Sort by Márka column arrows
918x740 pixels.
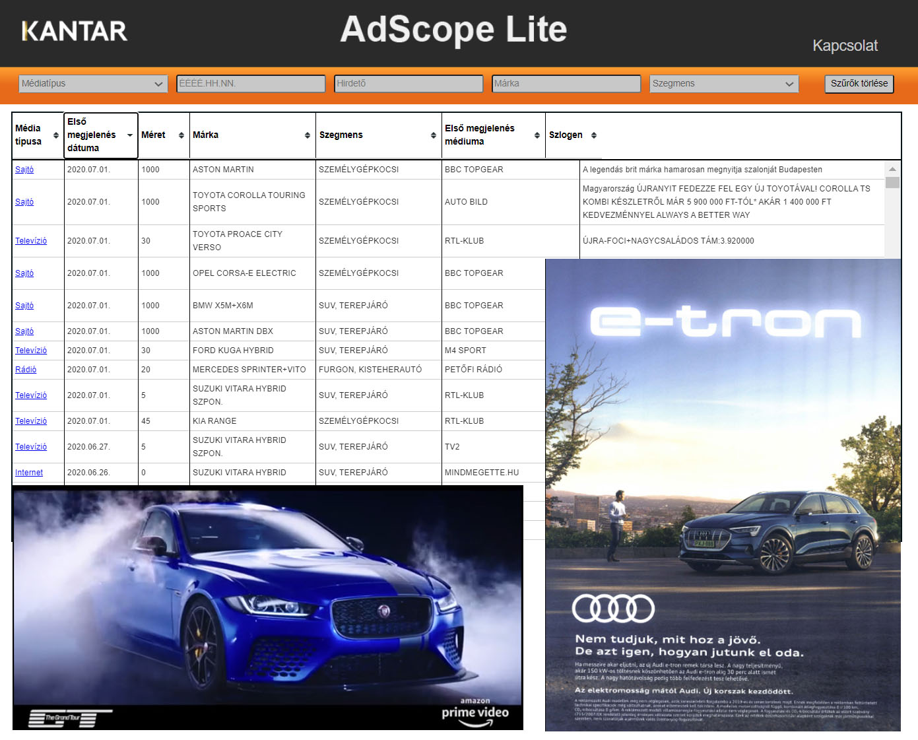pos(308,135)
